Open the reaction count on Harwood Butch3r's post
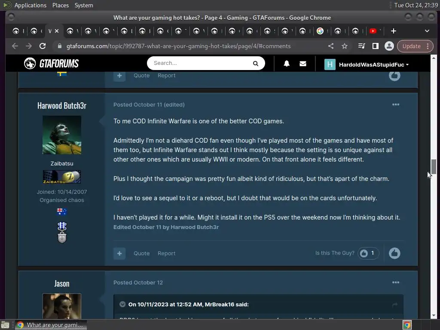Screen dimensions: 440x330 [x=368, y=253]
